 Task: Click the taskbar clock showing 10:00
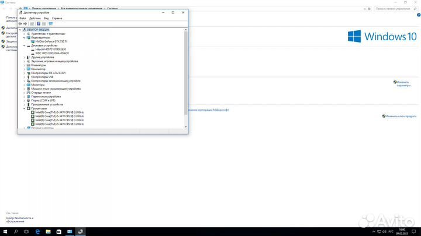402,232
